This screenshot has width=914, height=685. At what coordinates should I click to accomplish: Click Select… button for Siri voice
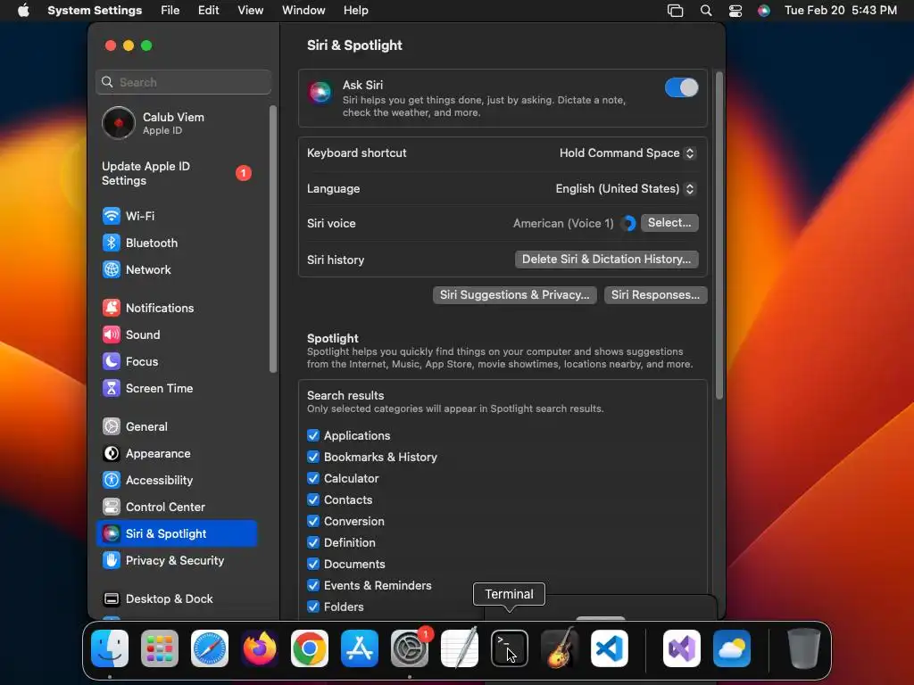[669, 223]
